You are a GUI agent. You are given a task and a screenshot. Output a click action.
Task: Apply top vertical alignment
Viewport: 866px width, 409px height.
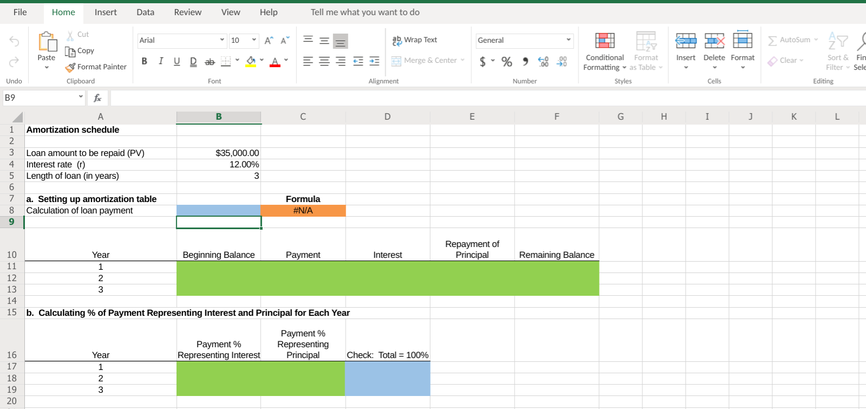(308, 40)
